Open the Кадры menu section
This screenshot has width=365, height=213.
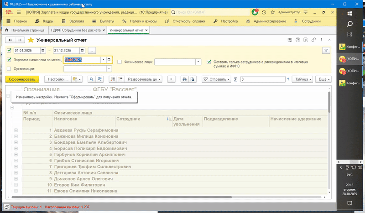click(x=44, y=21)
